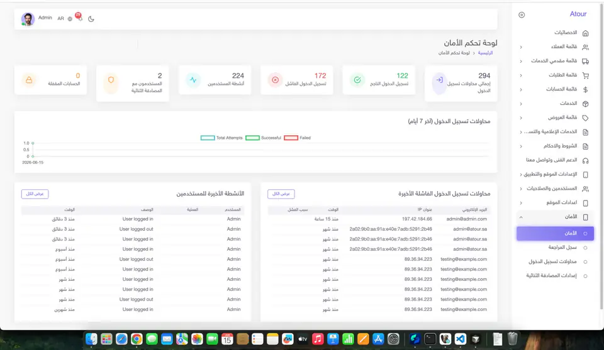Click عرض الكل for recent user activities
Screen dimensions: 604x350
[35, 194]
